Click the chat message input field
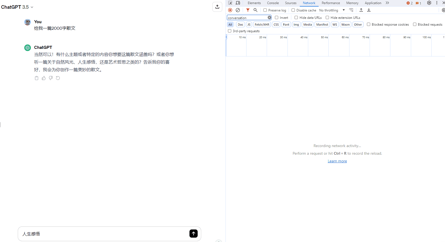This screenshot has width=445, height=242. tap(104, 234)
